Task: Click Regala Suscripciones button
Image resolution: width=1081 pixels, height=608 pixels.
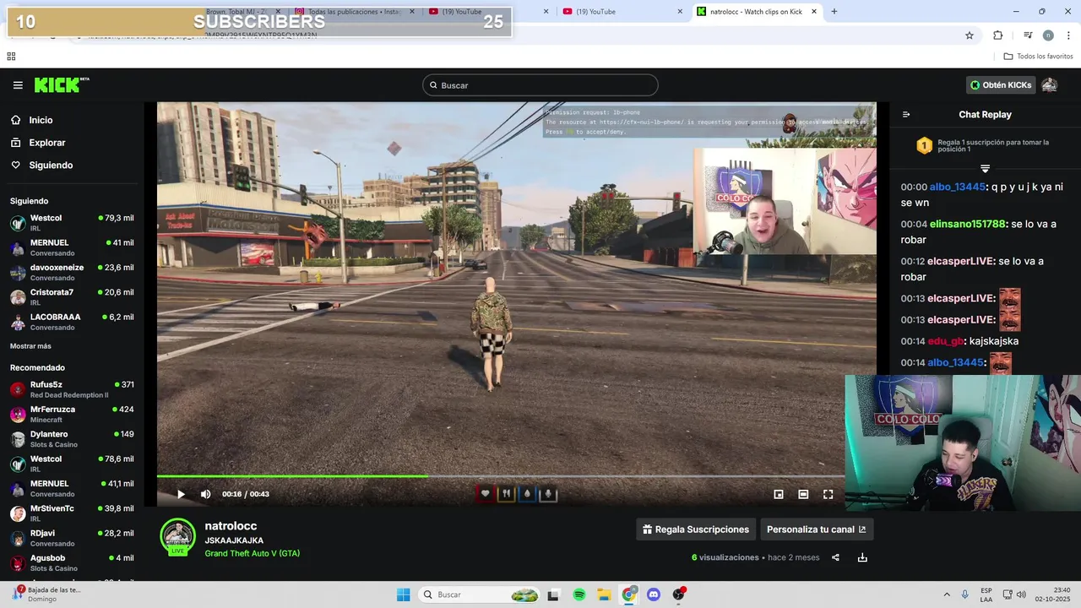Action: click(x=696, y=529)
